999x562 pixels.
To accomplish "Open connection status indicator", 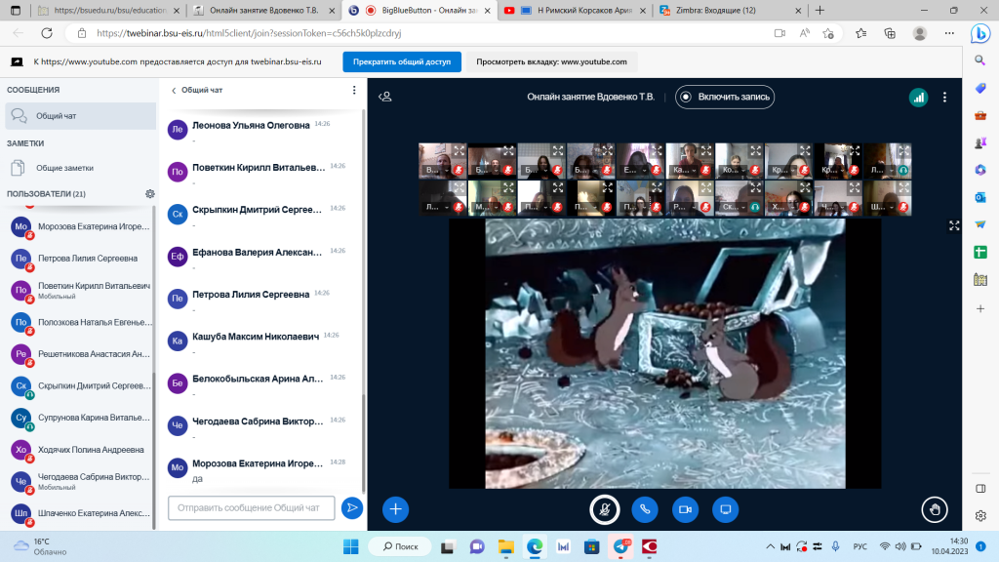I will (918, 98).
